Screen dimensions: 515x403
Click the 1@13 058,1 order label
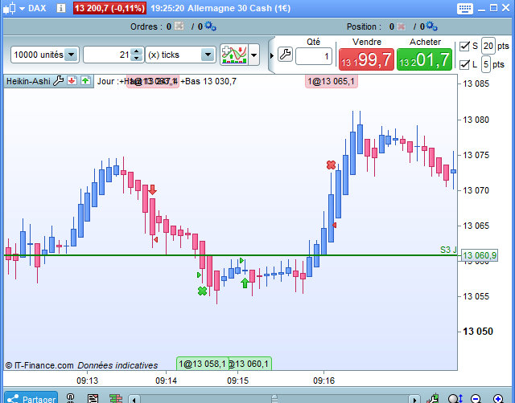pyautogui.click(x=202, y=364)
